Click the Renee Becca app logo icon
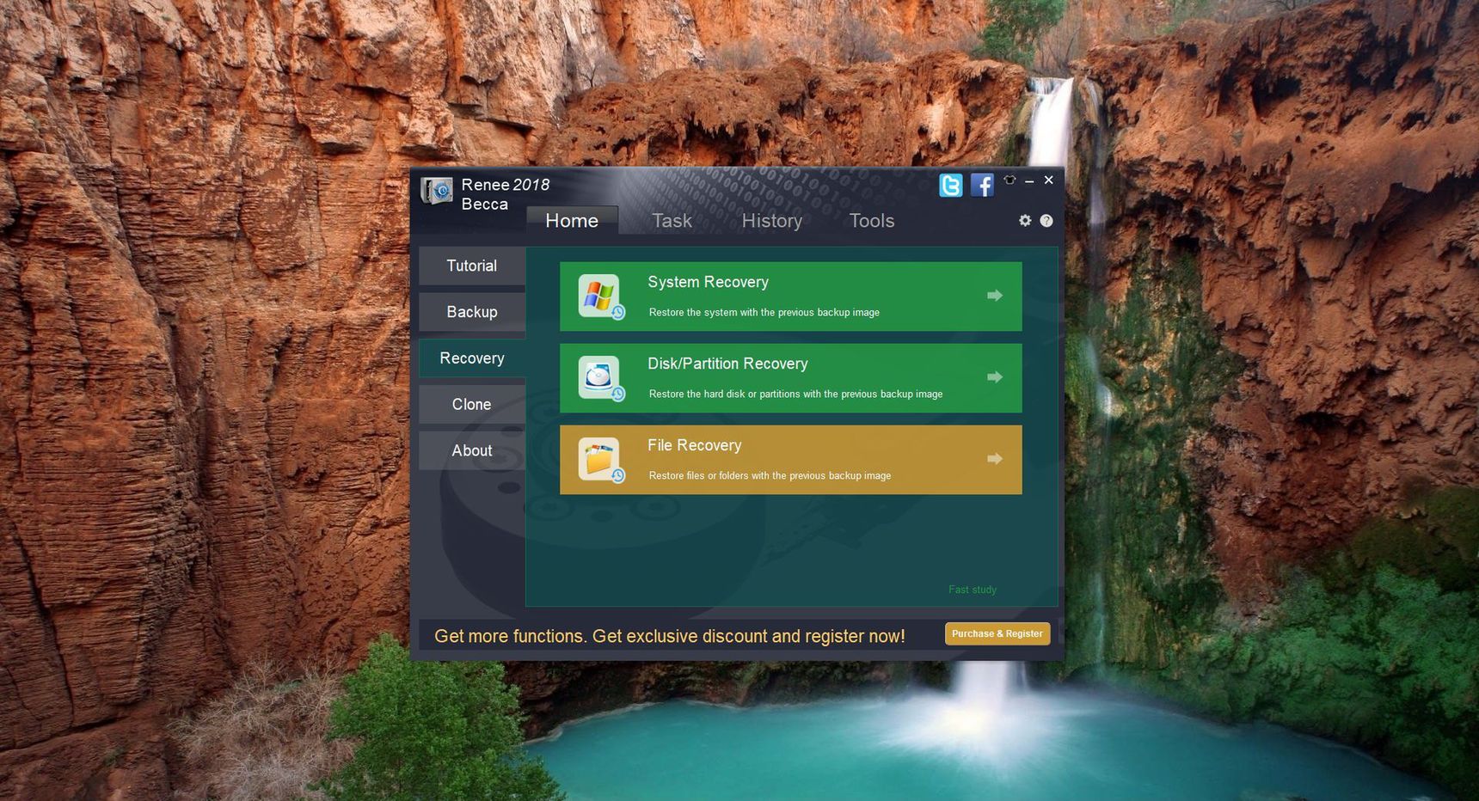This screenshot has width=1479, height=801. pos(438,191)
